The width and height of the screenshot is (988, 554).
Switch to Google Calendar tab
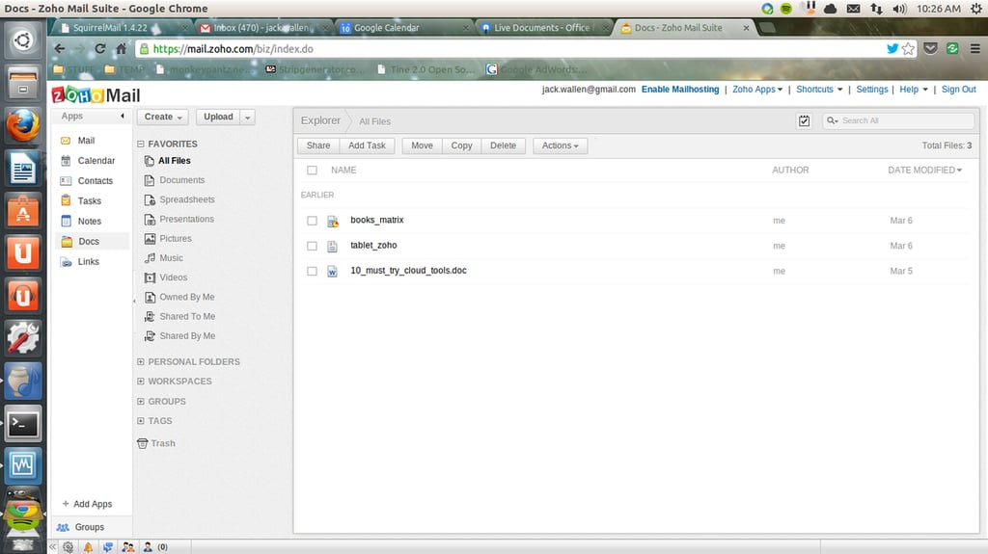(403, 28)
